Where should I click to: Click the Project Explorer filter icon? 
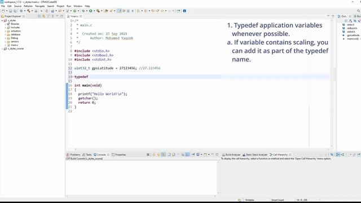point(48,16)
